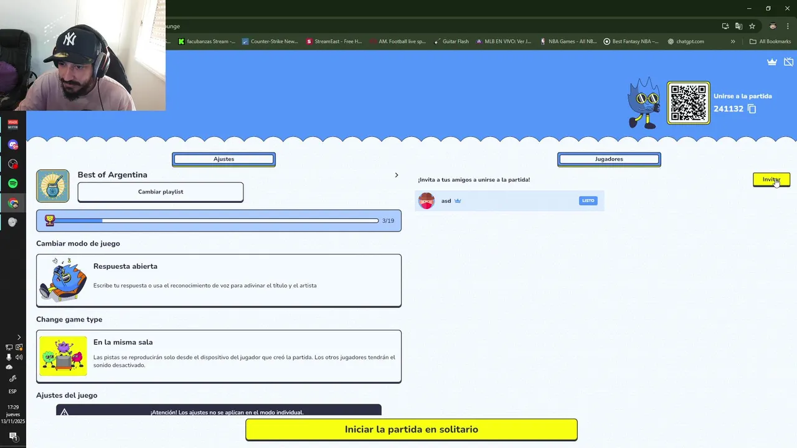Open the All Bookmarks folder
Image resolution: width=797 pixels, height=448 pixels.
(x=770, y=42)
